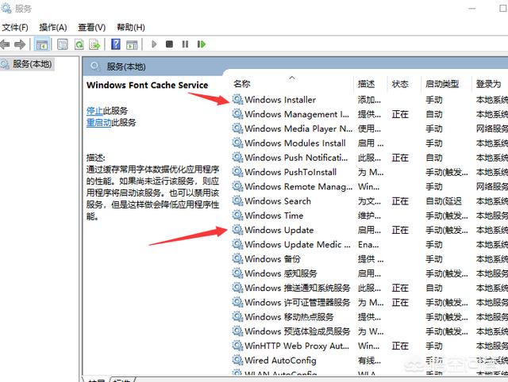Click the Start Service play button
This screenshot has width=508, height=382.
point(154,44)
